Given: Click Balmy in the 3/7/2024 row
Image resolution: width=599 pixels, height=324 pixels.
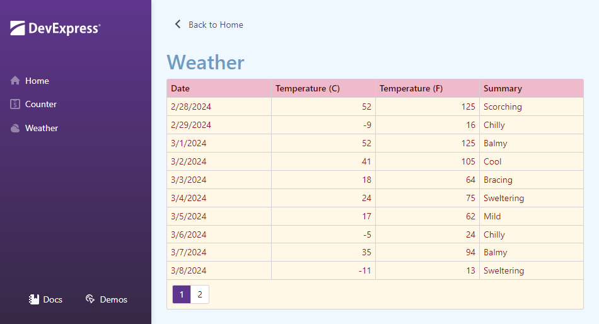Looking at the screenshot, I should coord(532,252).
